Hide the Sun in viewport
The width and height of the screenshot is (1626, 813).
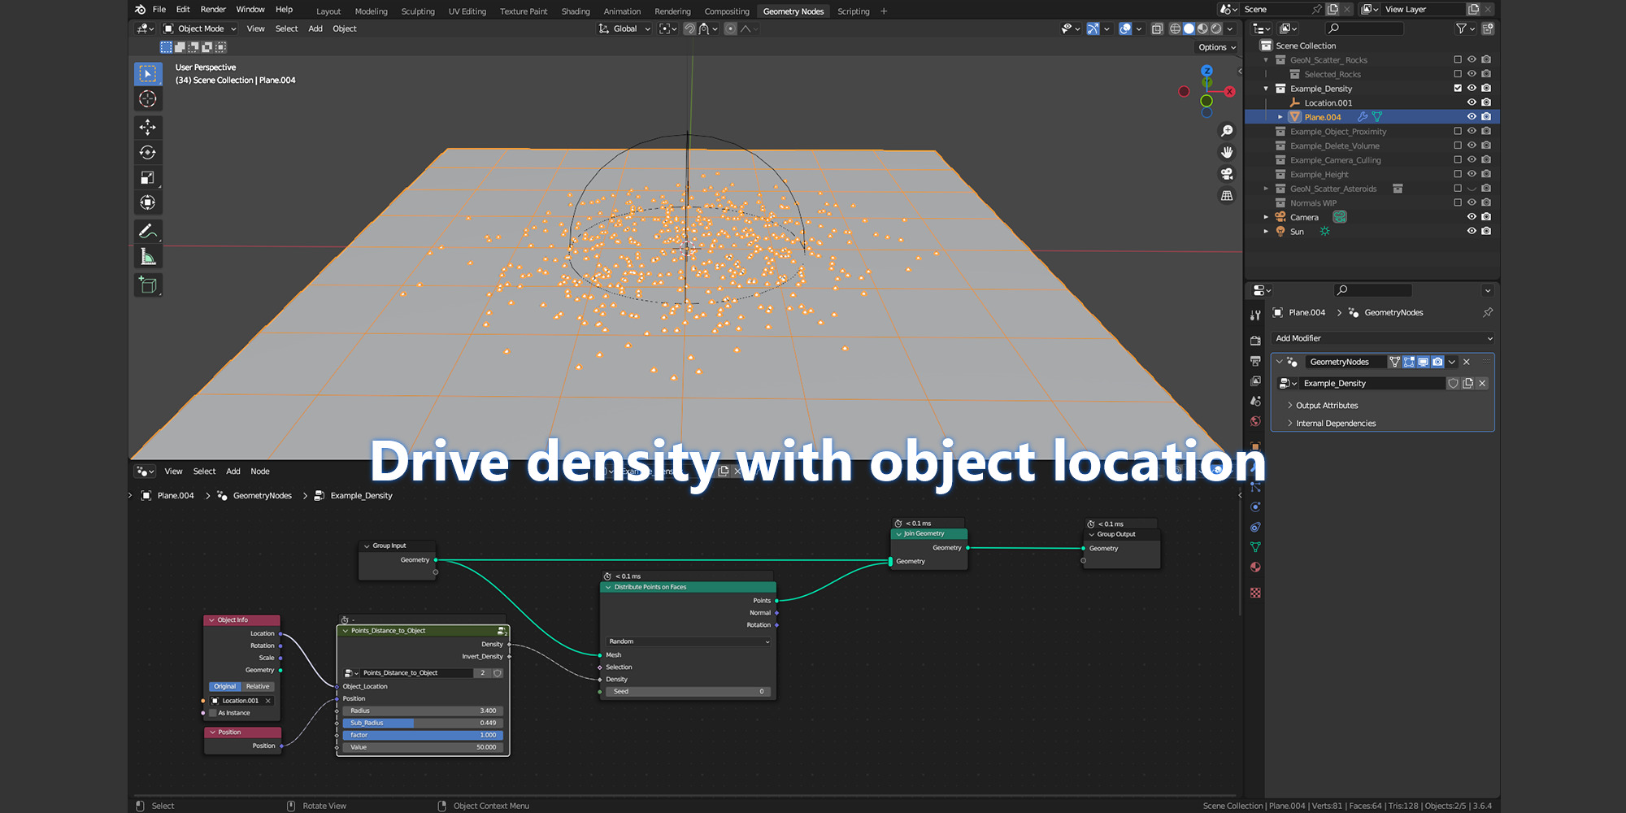[x=1472, y=231]
